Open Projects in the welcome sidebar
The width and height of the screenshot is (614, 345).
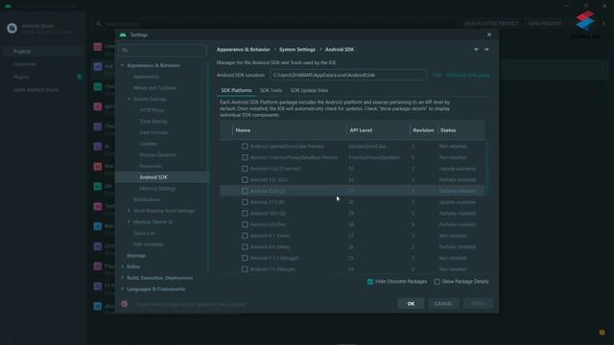pos(22,51)
